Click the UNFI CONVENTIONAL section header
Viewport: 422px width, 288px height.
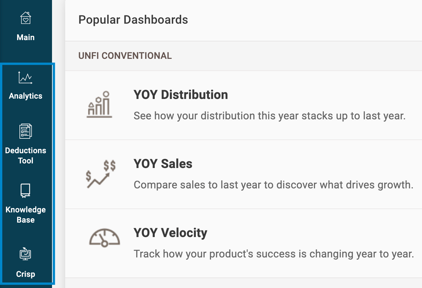(x=125, y=56)
